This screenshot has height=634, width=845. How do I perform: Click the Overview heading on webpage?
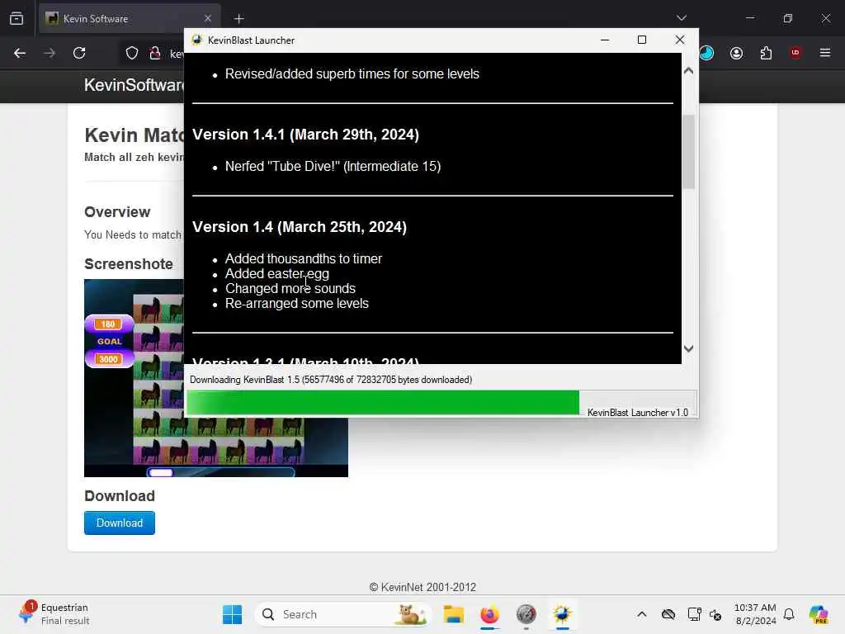coord(117,212)
